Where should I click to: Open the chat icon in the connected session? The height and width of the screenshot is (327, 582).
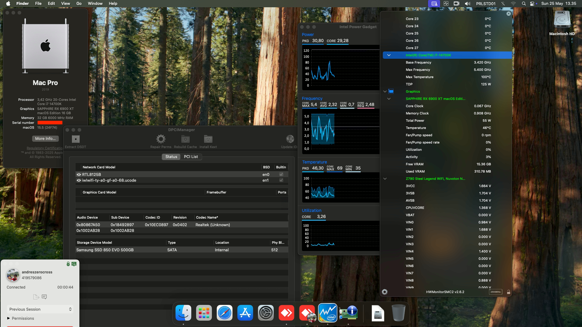point(44,297)
